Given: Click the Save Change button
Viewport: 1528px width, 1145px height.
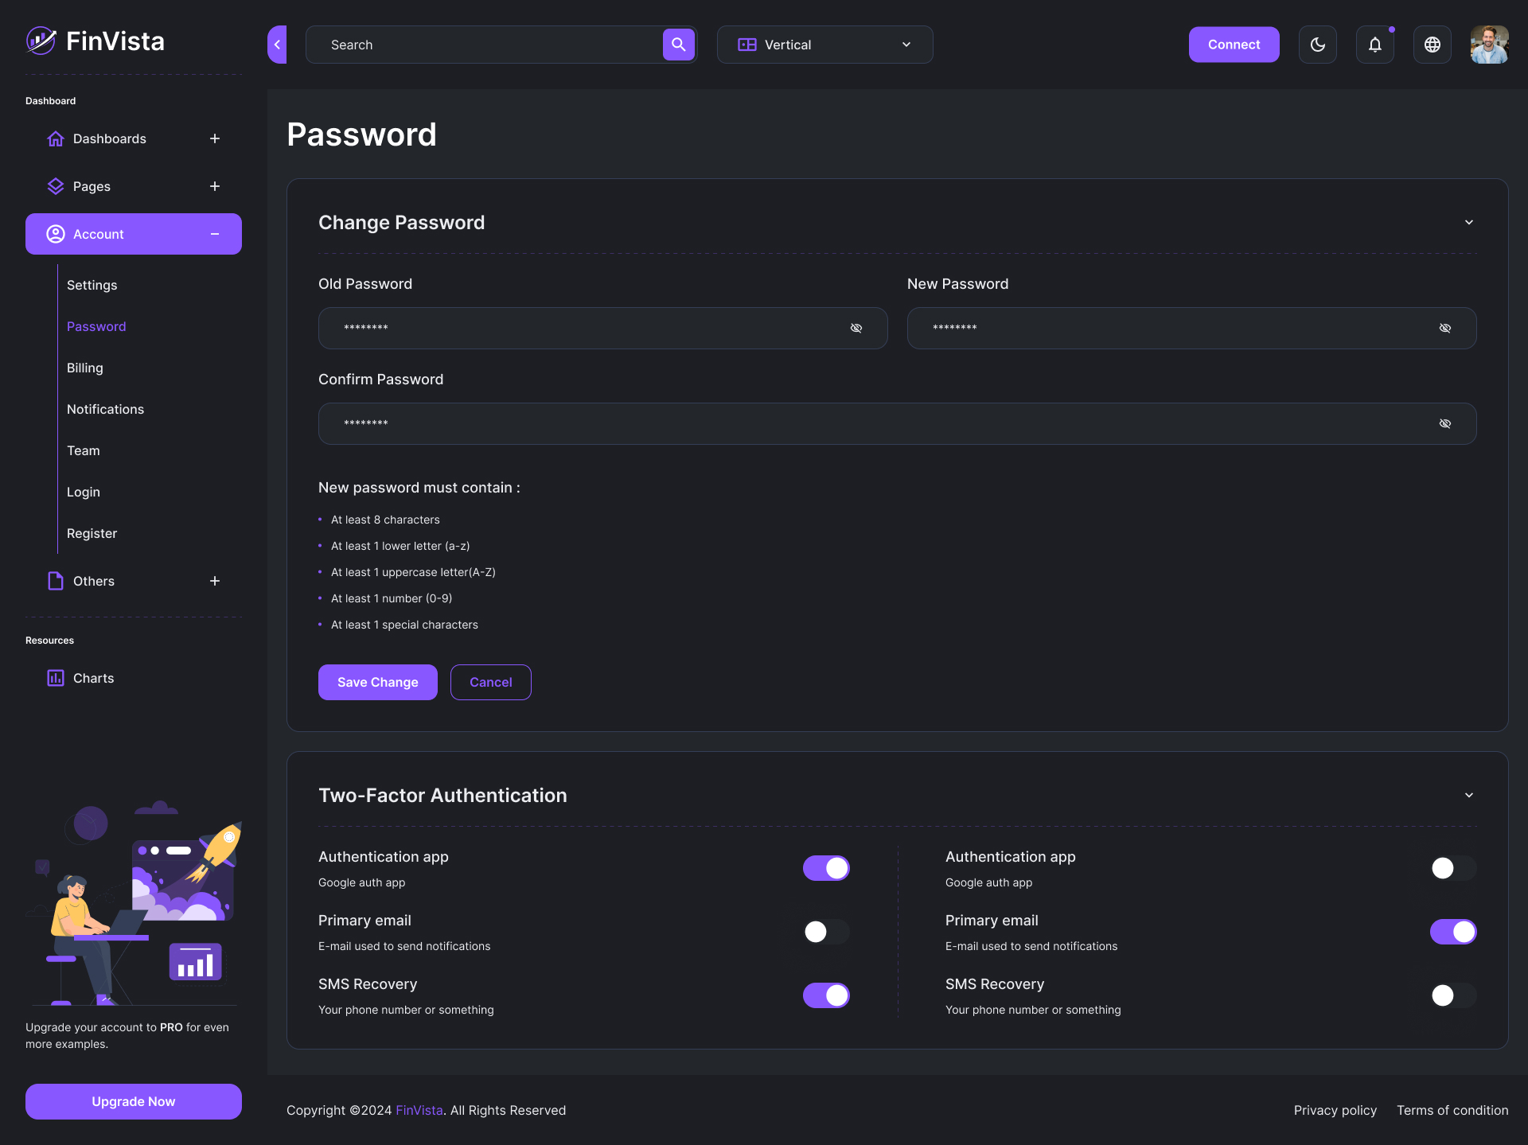Looking at the screenshot, I should click(377, 682).
